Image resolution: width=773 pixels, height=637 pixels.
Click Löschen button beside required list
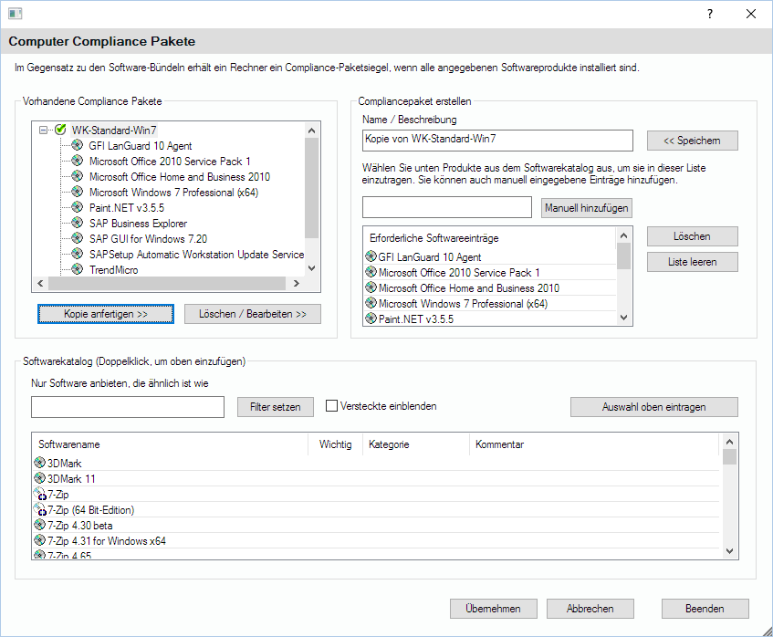pos(692,236)
